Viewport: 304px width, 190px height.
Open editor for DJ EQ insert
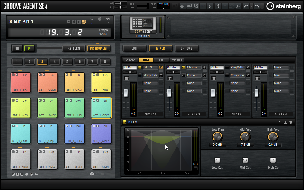[x=161, y=67]
